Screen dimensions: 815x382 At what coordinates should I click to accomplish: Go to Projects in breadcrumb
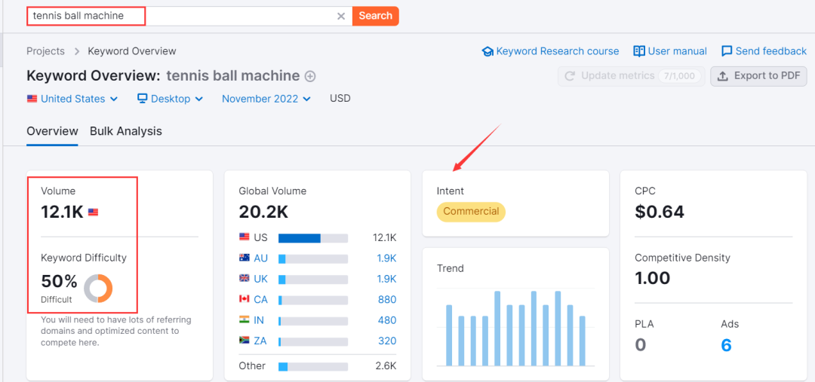pyautogui.click(x=45, y=51)
